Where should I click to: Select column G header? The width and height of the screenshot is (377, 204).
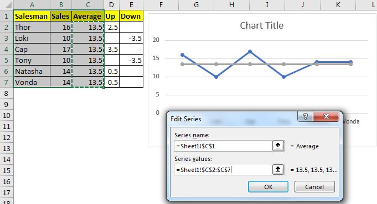pos(196,4)
